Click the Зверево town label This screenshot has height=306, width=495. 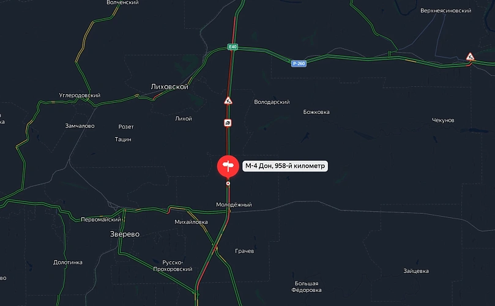pyautogui.click(x=125, y=234)
